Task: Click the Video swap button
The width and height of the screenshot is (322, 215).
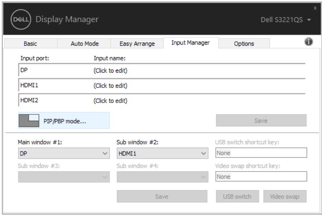Action: pyautogui.click(x=285, y=196)
